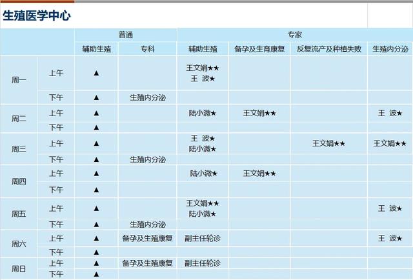Click the triangle marker for 周一 下午

click(96, 97)
